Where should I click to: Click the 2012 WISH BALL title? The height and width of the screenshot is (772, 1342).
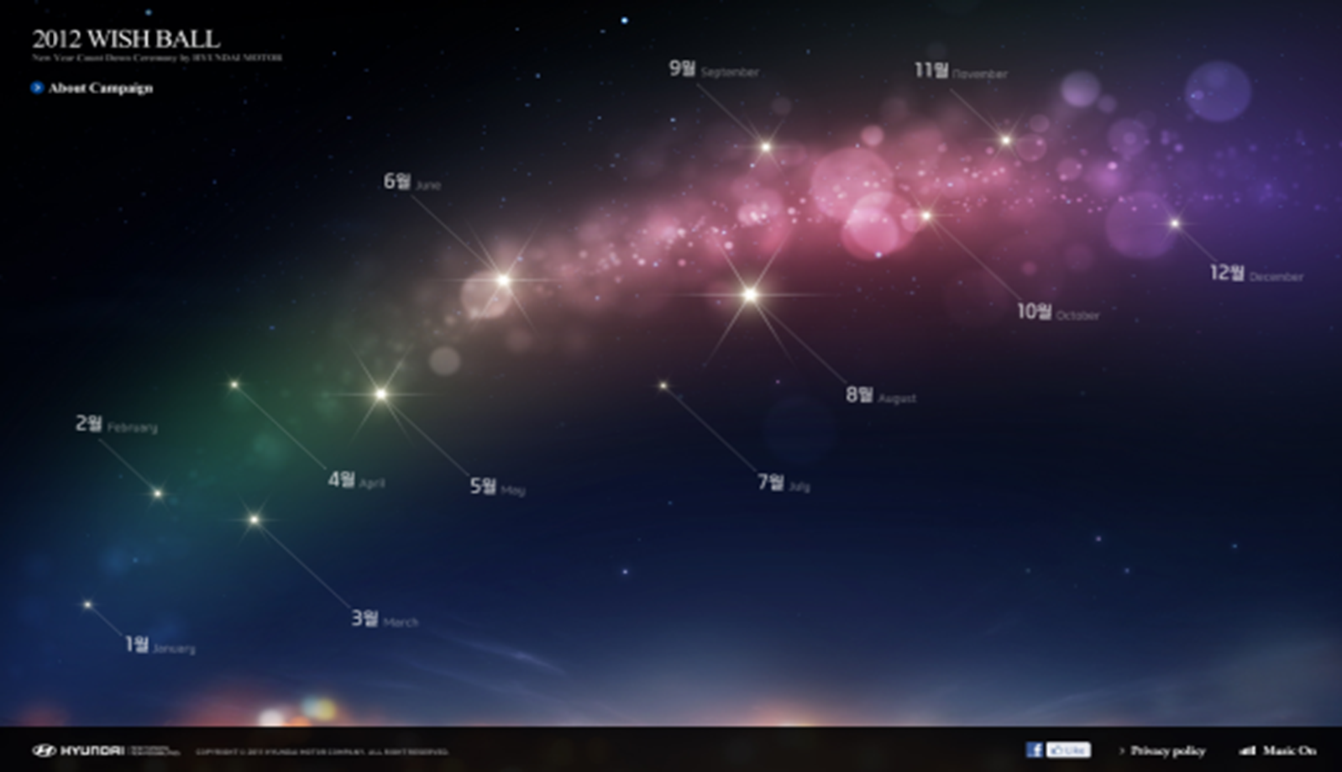pos(126,39)
